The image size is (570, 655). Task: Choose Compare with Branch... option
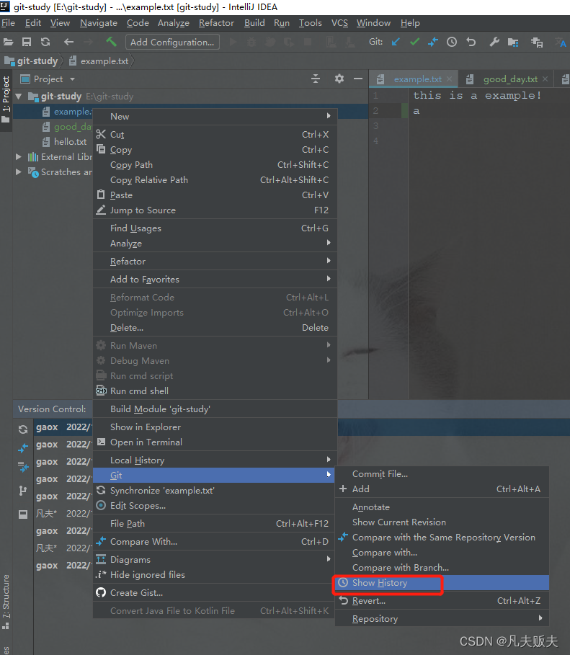pyautogui.click(x=442, y=567)
